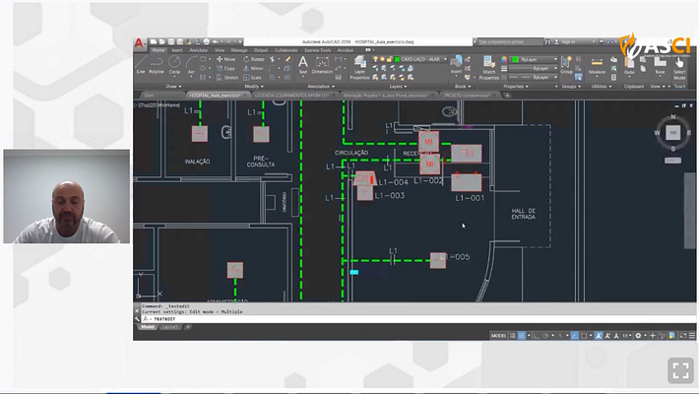The height and width of the screenshot is (394, 699).
Task: Switch to the Layout1 tab
Action: point(169,327)
